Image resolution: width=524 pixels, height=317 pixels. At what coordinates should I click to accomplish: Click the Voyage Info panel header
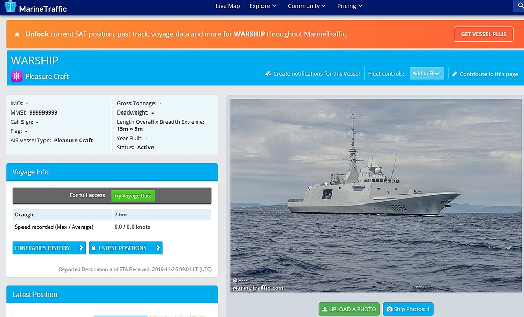[x=112, y=172]
